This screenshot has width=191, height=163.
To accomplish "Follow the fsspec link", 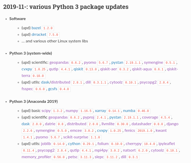I will pyautogui.click(x=27, y=89).
